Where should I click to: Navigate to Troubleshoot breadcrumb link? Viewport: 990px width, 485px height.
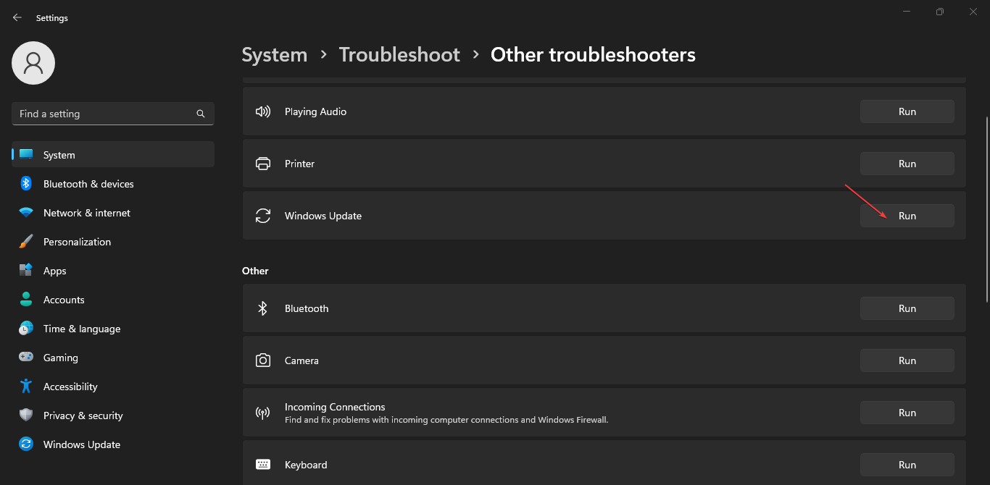click(x=399, y=55)
